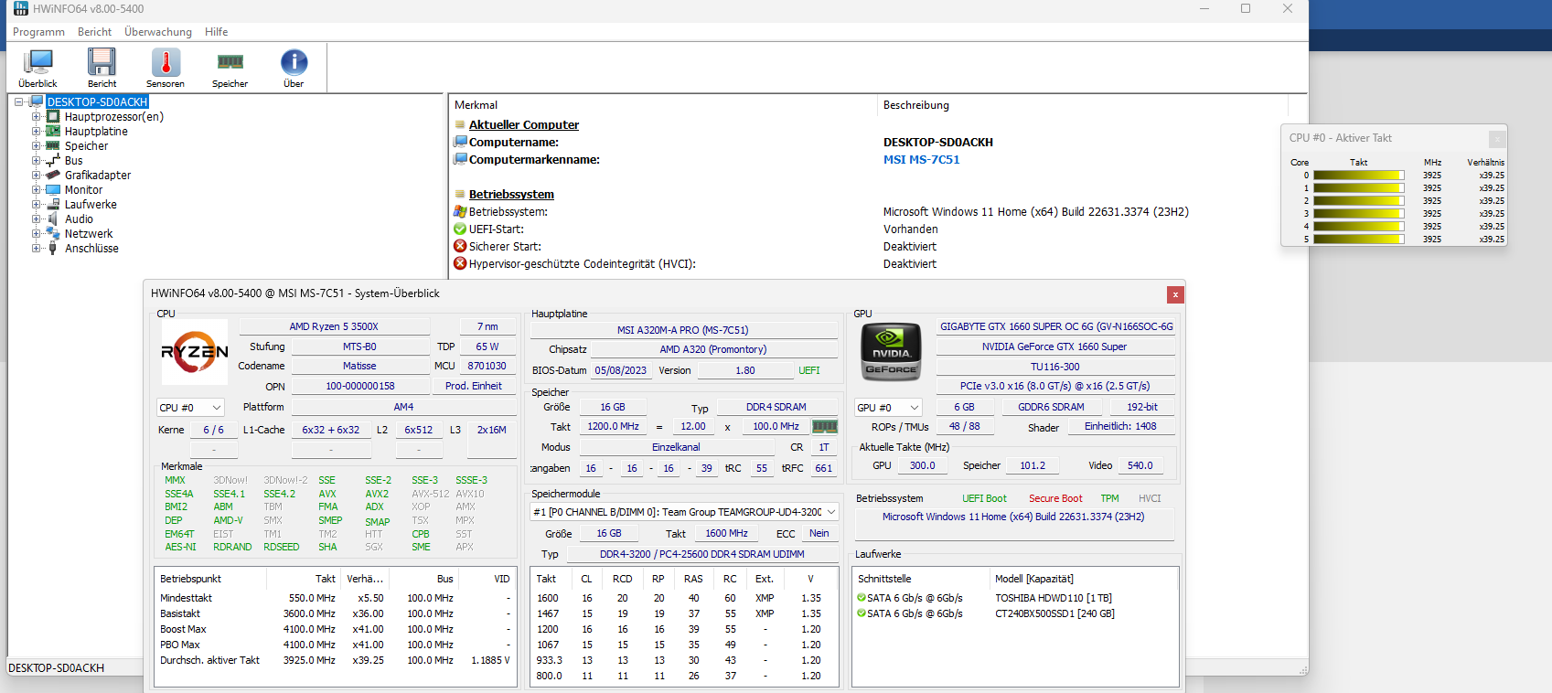
Task: Open the Hilfe menu
Action: pos(217,32)
